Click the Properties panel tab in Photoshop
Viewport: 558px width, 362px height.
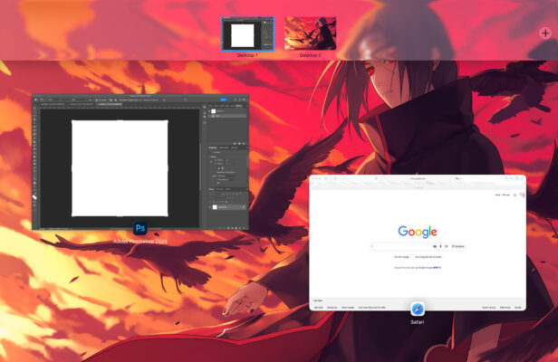point(214,147)
